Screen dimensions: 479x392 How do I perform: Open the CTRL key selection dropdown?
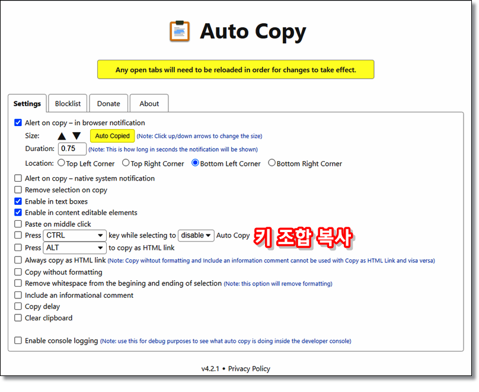point(74,235)
